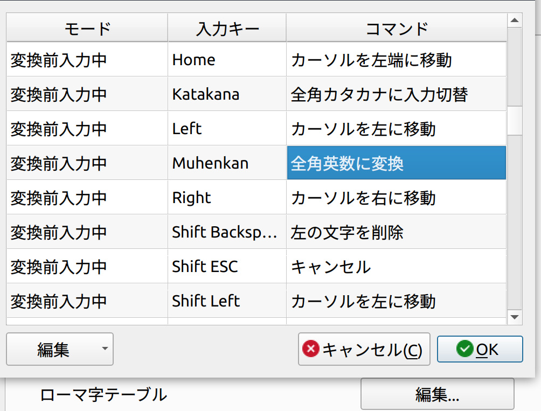Click the 入力キー column header
This screenshot has height=411, width=541.
pos(226,27)
